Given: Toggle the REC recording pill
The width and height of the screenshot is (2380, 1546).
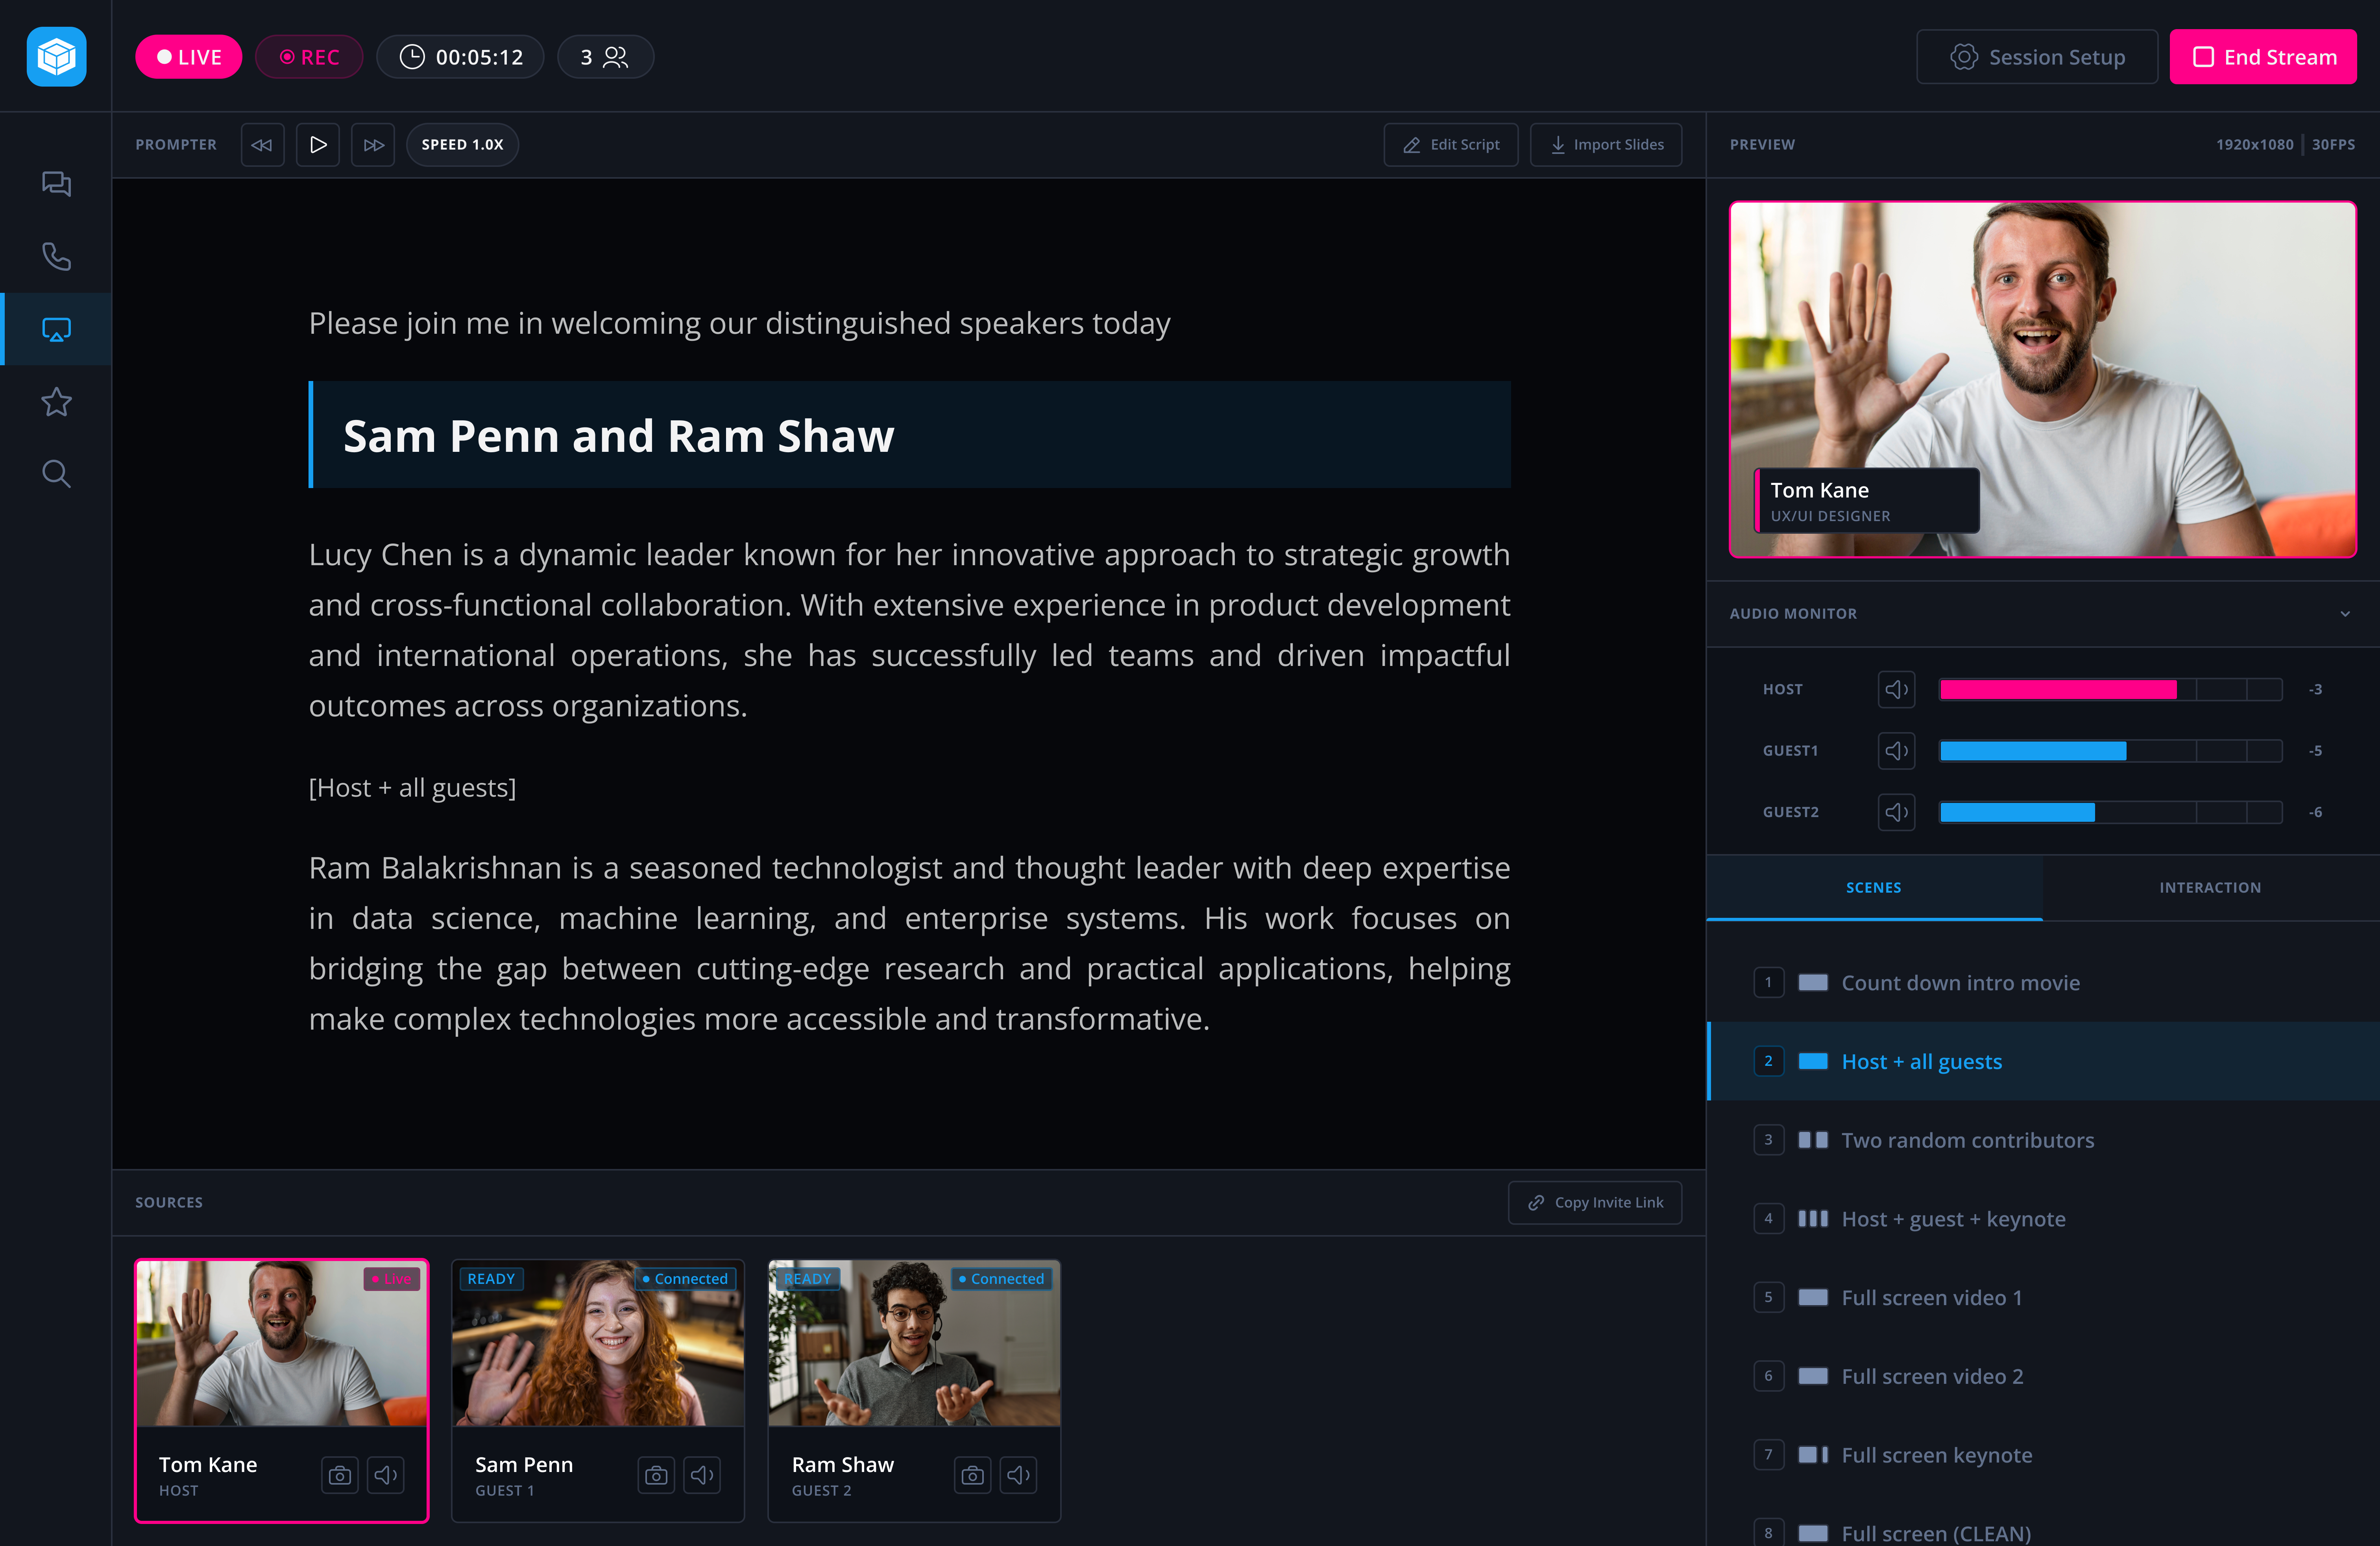Looking at the screenshot, I should point(309,57).
